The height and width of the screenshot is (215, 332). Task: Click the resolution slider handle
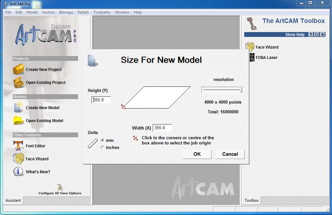pos(241,90)
